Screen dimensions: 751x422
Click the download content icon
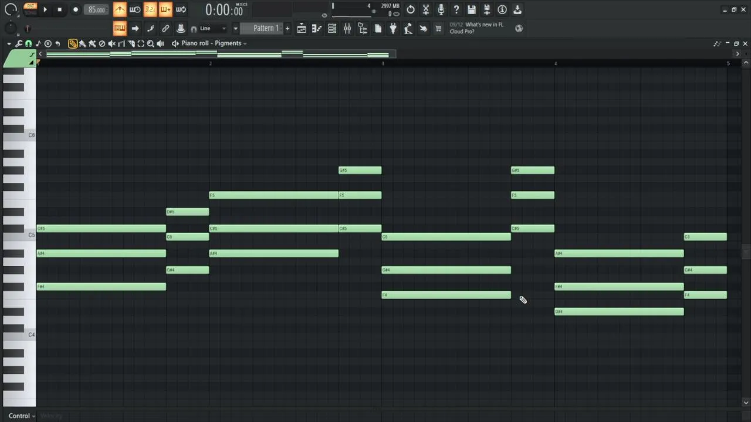517,9
